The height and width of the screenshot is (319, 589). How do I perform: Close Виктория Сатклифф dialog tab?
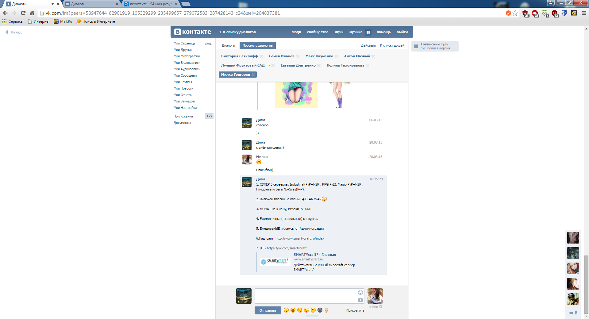point(261,56)
